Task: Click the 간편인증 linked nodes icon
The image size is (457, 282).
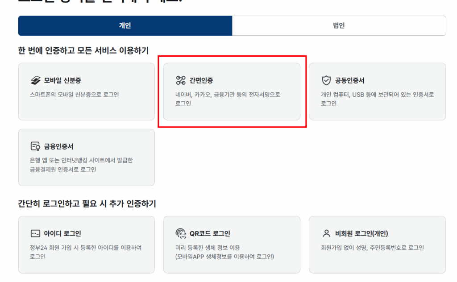Action: (181, 80)
